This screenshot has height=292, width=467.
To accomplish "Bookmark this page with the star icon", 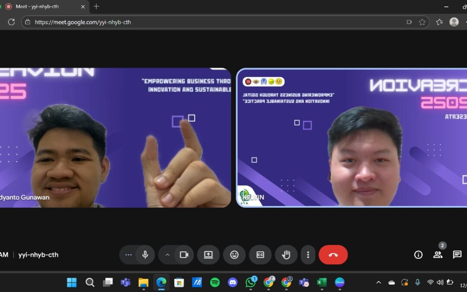I will [x=422, y=22].
